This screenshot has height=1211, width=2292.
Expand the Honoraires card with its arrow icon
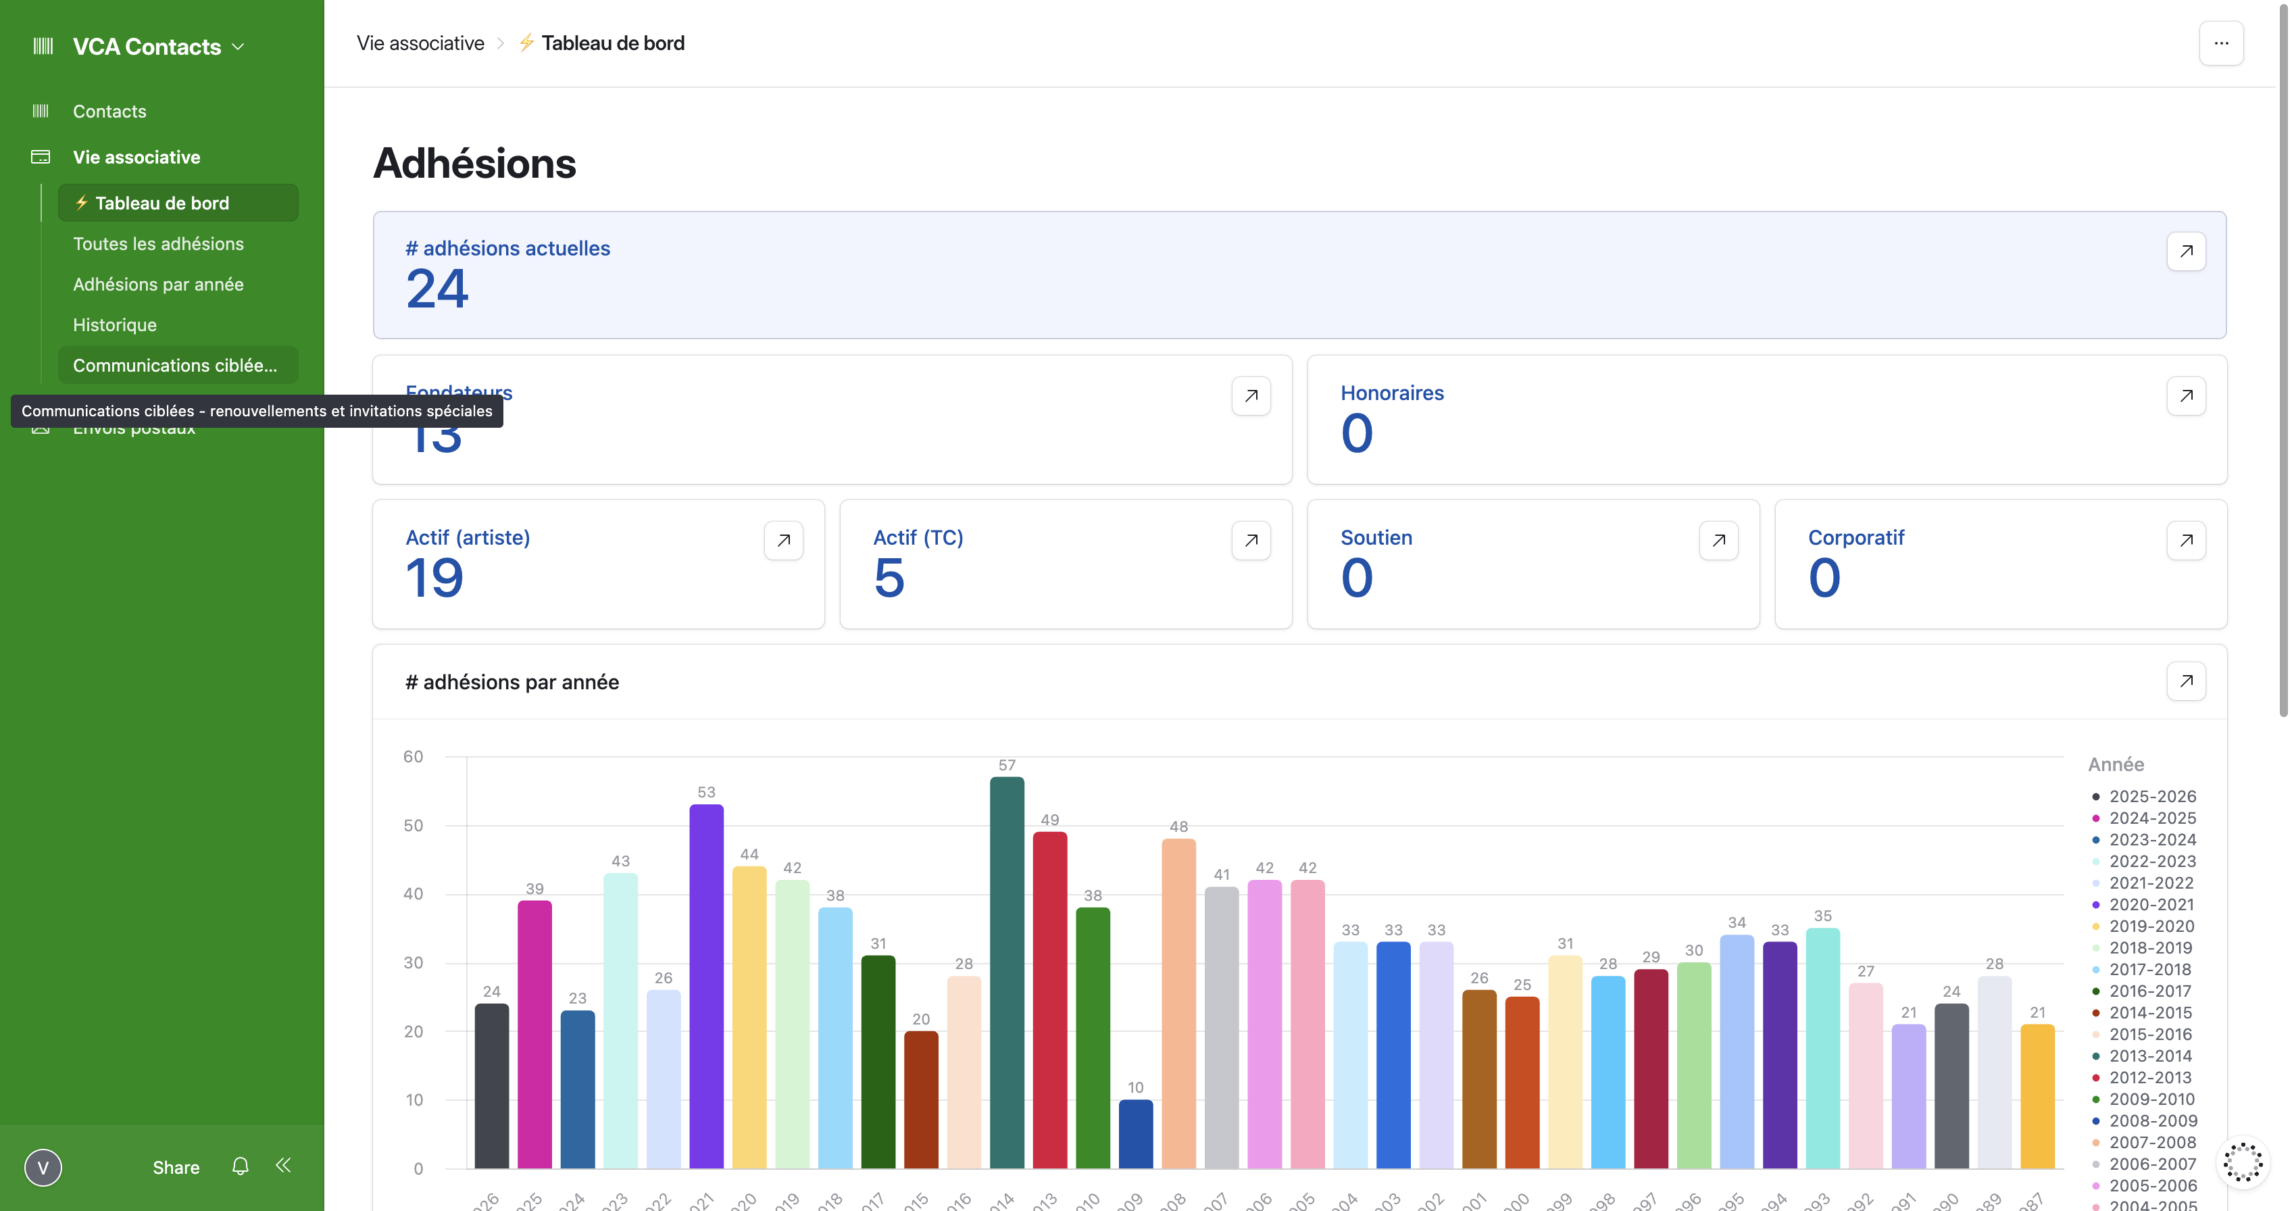click(x=2185, y=396)
